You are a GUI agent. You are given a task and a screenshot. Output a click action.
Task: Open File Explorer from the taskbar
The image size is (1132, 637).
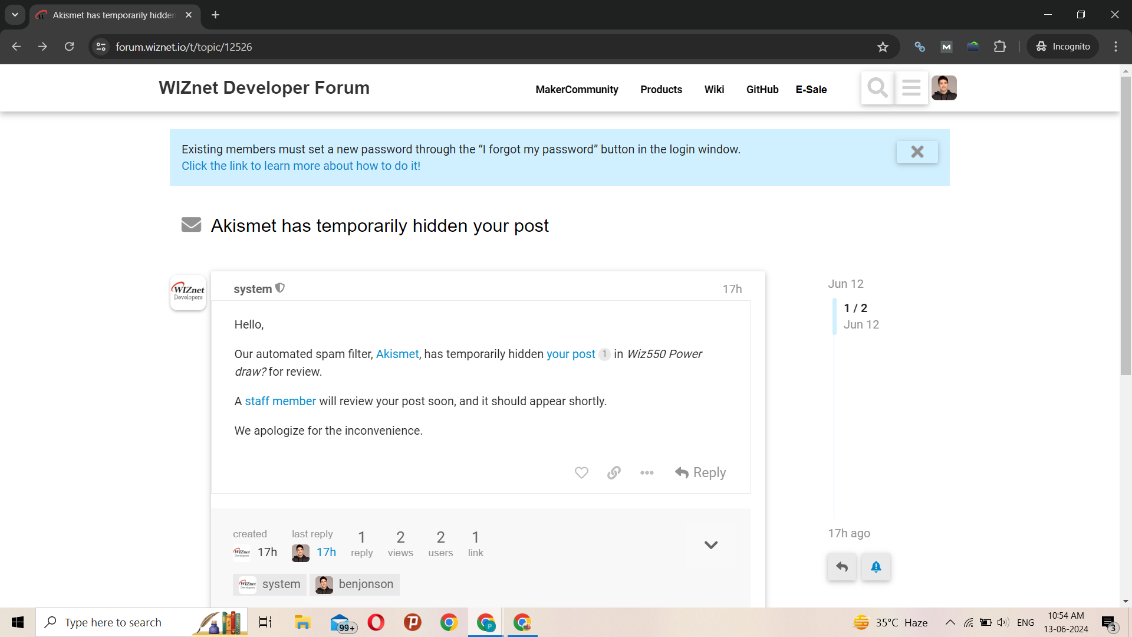point(302,622)
